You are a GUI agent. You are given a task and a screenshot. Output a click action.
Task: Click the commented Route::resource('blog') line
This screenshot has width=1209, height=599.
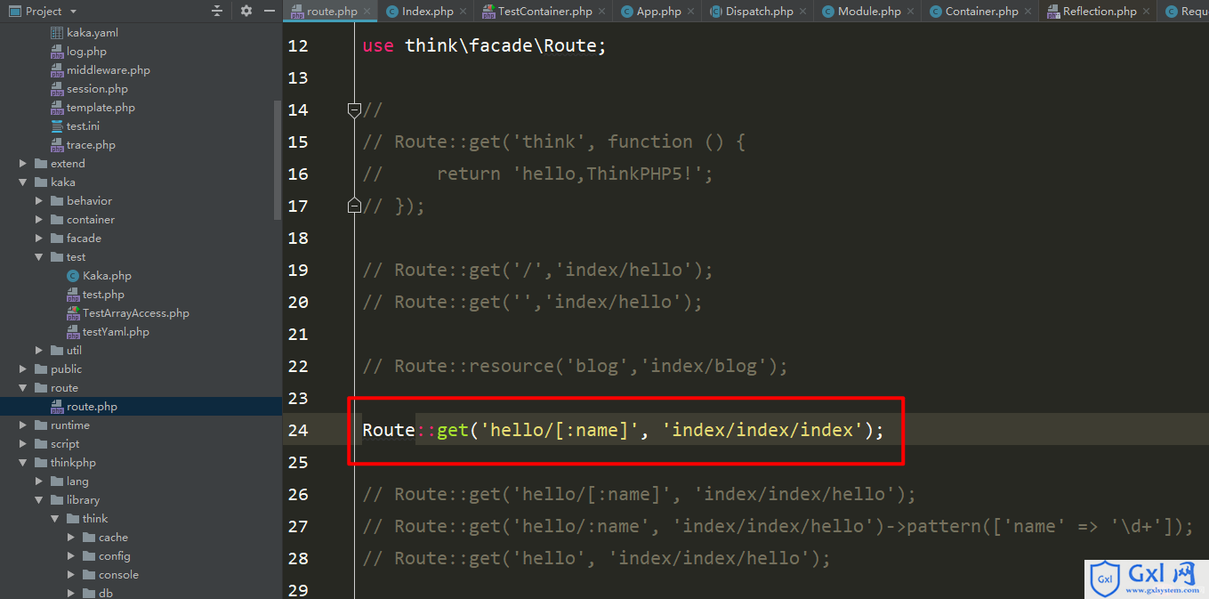tap(575, 366)
